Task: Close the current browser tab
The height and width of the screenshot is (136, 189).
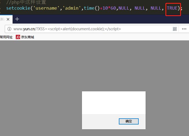Action: point(8,19)
